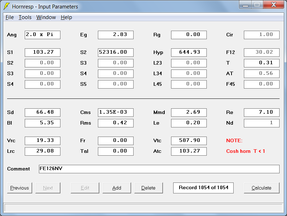Select the Tal input field

pos(116,151)
